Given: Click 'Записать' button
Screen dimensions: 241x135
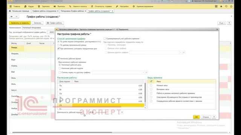Looking at the screenshot, I should pos(38,23).
